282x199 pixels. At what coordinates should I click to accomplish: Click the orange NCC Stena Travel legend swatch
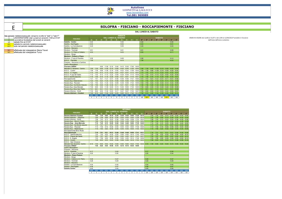pyautogui.click(x=9, y=50)
